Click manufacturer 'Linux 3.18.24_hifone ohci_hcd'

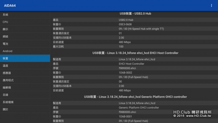[137, 103]
